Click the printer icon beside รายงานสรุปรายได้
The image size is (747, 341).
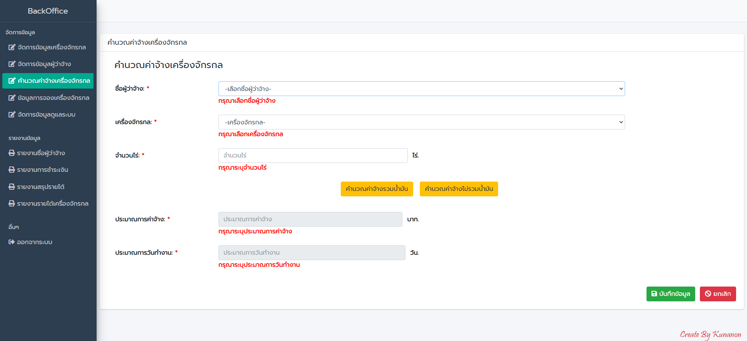click(x=12, y=187)
